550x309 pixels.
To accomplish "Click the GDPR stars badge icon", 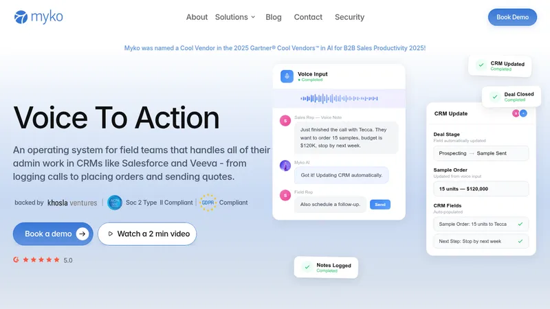I will [208, 203].
